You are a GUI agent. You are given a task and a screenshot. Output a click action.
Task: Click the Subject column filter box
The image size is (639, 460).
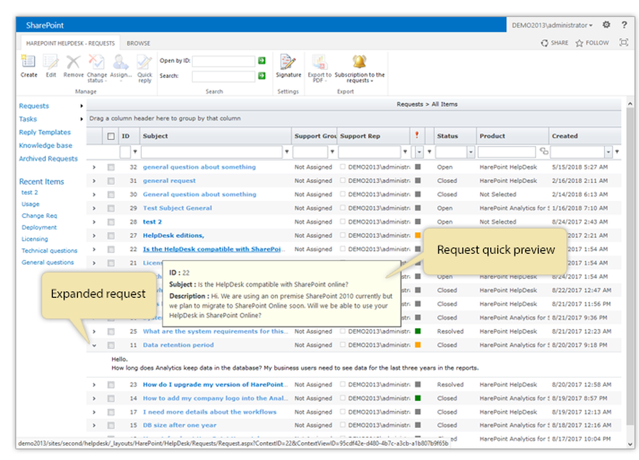pyautogui.click(x=212, y=152)
